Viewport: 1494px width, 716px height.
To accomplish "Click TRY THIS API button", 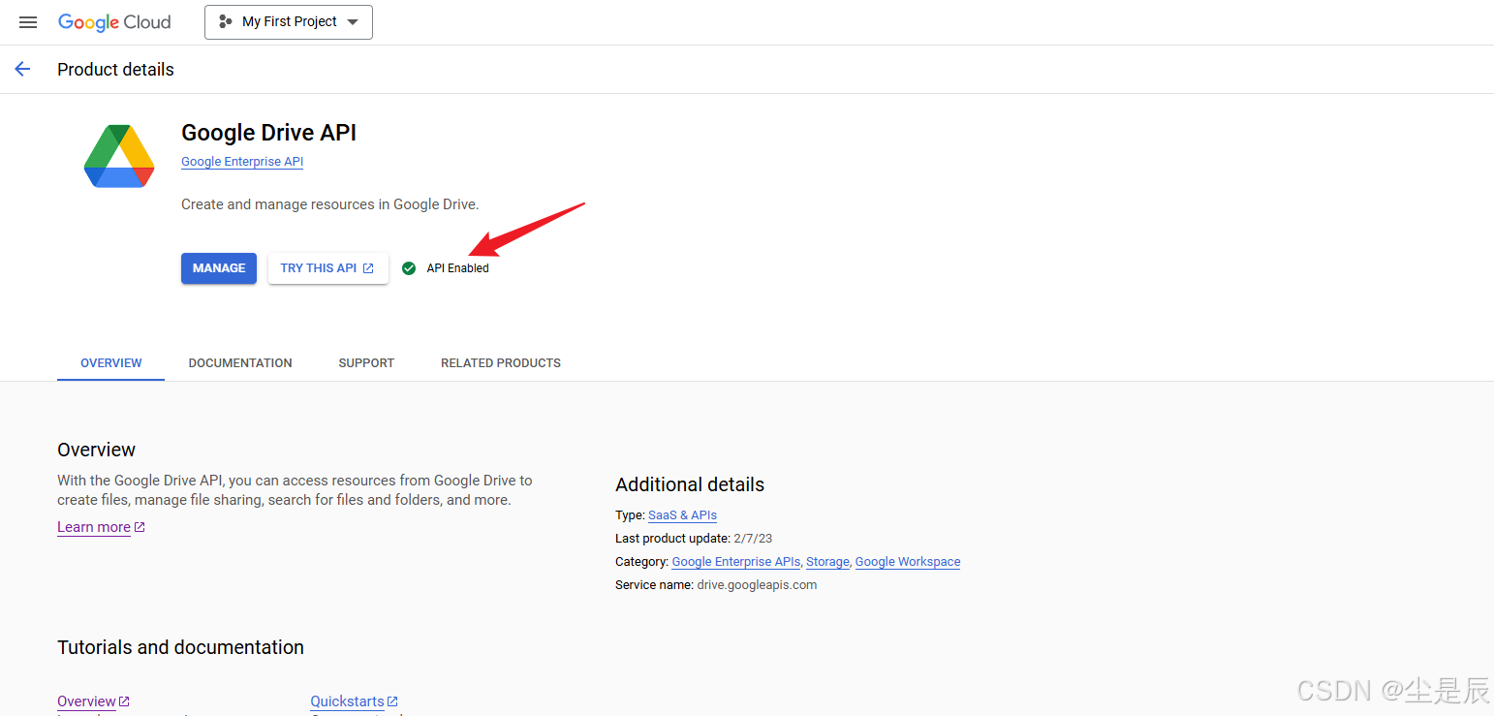I will point(328,268).
